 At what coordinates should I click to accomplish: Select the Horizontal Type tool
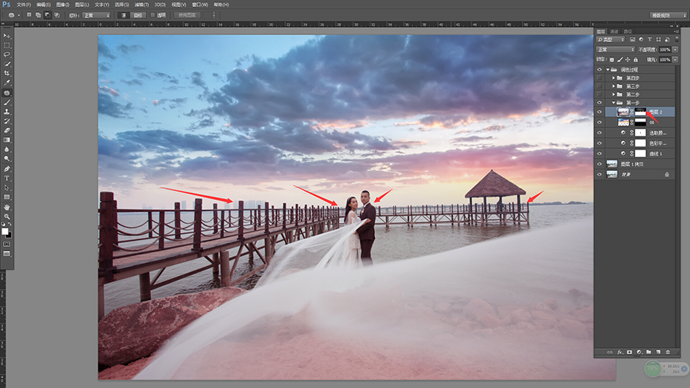(x=7, y=178)
